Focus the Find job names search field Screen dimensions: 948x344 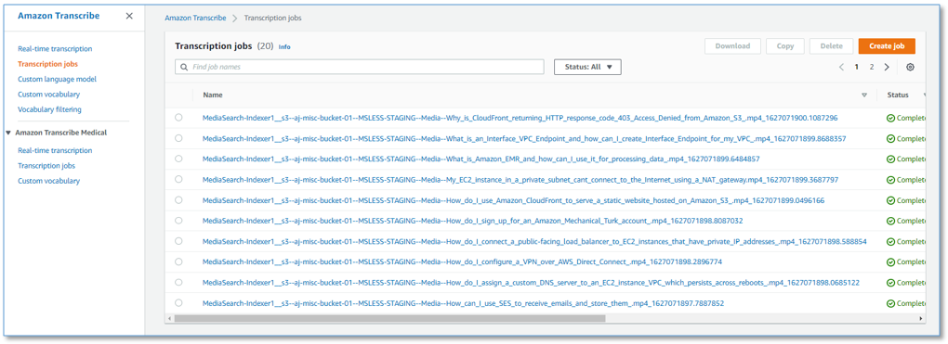(x=360, y=67)
